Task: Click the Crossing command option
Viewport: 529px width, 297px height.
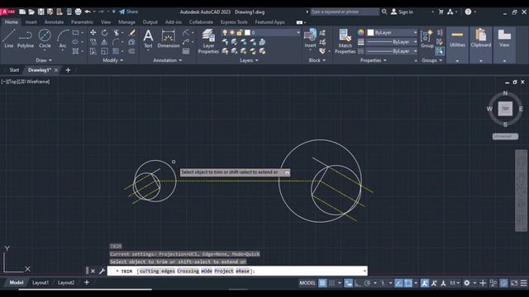Action: (188, 271)
